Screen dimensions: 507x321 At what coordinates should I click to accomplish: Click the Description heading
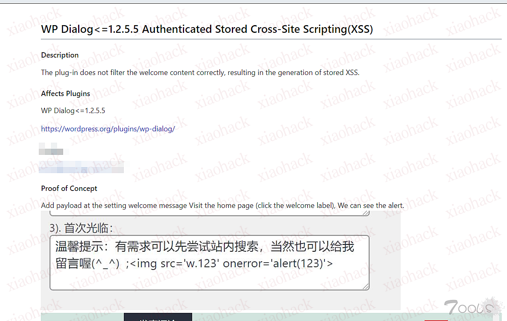point(60,55)
